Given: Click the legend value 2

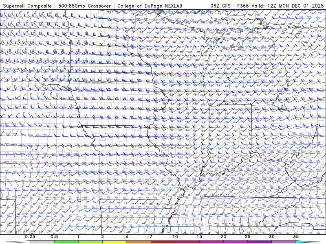Looking at the screenshot, I should tap(103, 237).
